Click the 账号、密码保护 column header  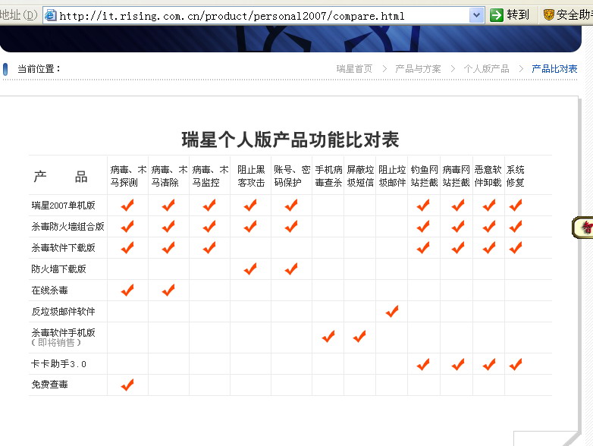pos(292,176)
